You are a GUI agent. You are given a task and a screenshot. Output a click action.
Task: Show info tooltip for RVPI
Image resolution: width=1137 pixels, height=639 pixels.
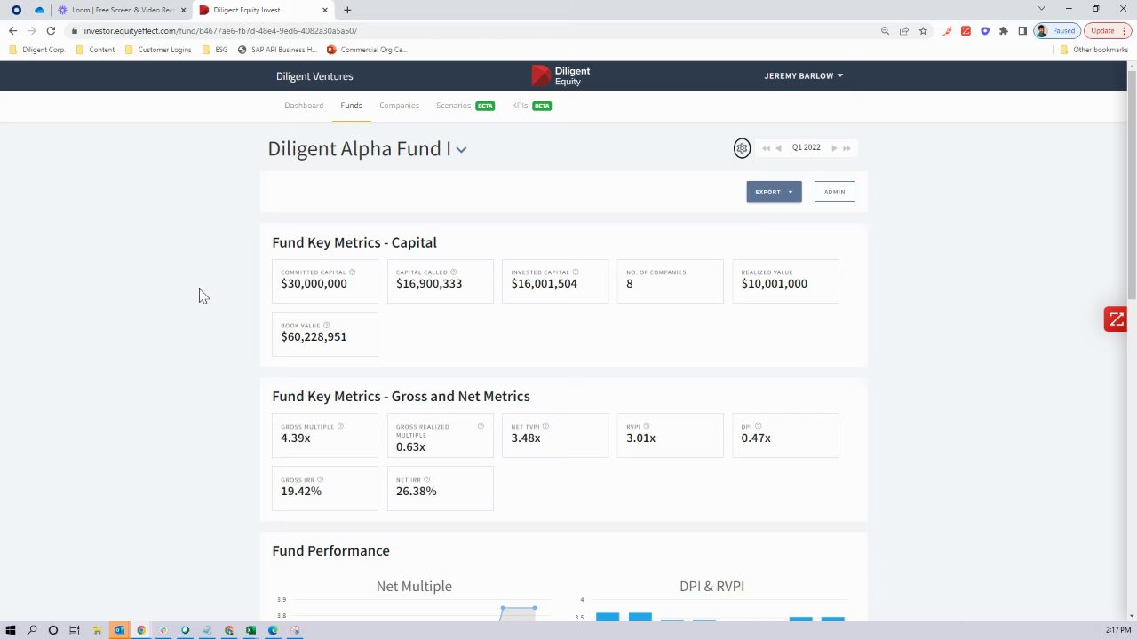click(647, 427)
